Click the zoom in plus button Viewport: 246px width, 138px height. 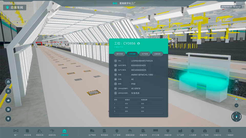click(x=236, y=89)
